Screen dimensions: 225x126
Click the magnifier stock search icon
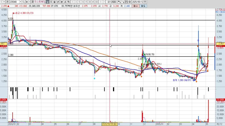point(23,2)
